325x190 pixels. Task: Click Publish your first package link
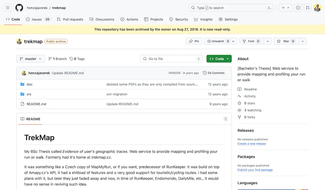(x=255, y=170)
